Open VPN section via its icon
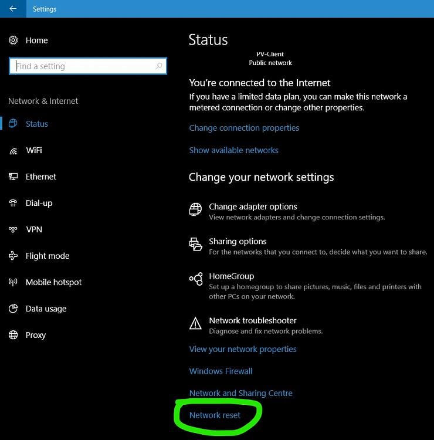This screenshot has width=434, height=440. coord(13,229)
